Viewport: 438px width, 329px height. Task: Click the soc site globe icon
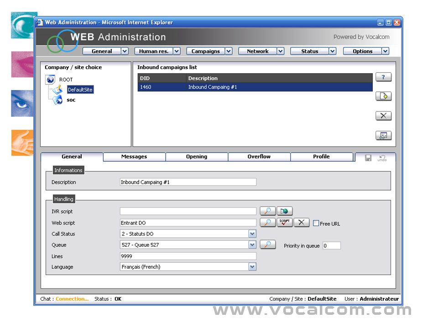click(58, 100)
